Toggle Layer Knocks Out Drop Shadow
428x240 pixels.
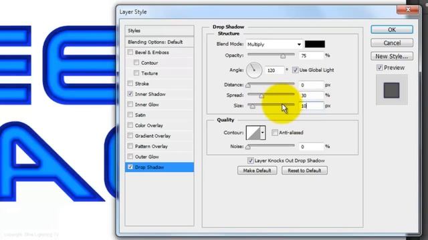[250, 161]
